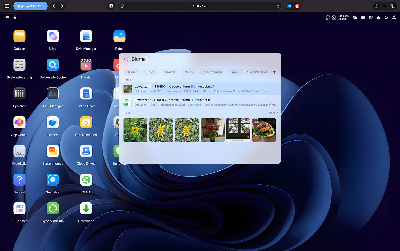Open the Protokolle logs app

point(19,152)
